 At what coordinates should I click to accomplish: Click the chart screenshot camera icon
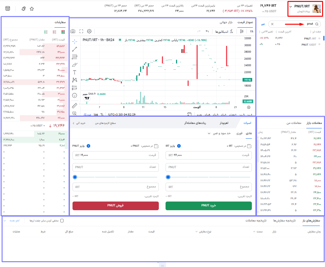[73, 31]
